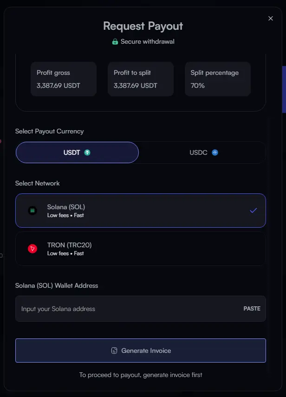Click the Tether USDT coin icon

(x=87, y=152)
